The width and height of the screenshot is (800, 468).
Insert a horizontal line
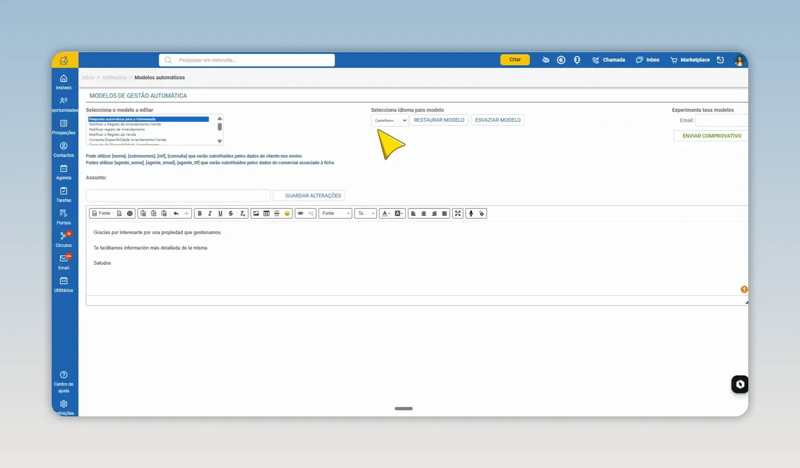[276, 214]
